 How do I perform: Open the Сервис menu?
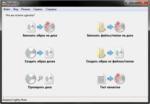tap(38, 9)
